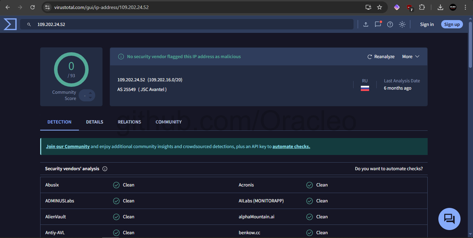473x238 pixels.
Task: Click the '6 months ago' analysis date
Action: (398, 88)
